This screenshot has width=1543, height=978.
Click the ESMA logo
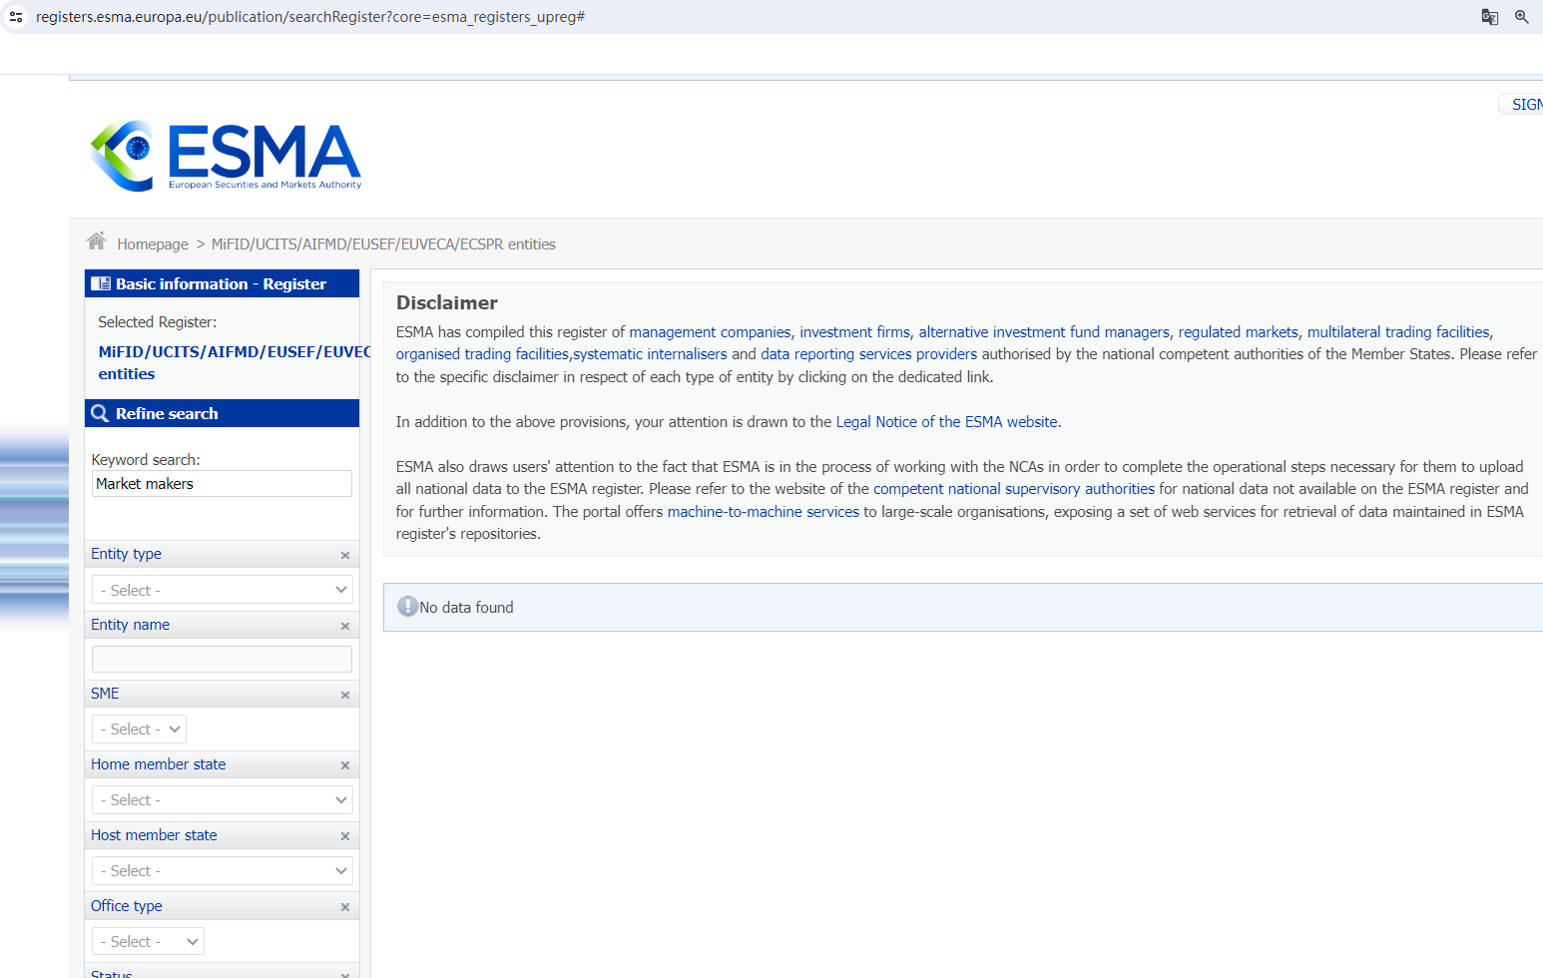(226, 156)
